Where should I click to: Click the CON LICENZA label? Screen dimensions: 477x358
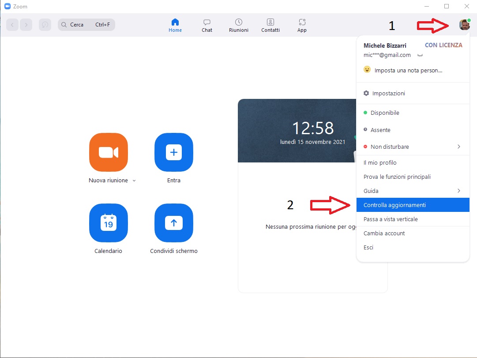pos(443,45)
